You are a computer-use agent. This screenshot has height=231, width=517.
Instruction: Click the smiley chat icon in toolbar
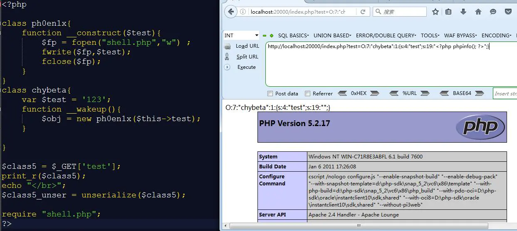[493, 12]
